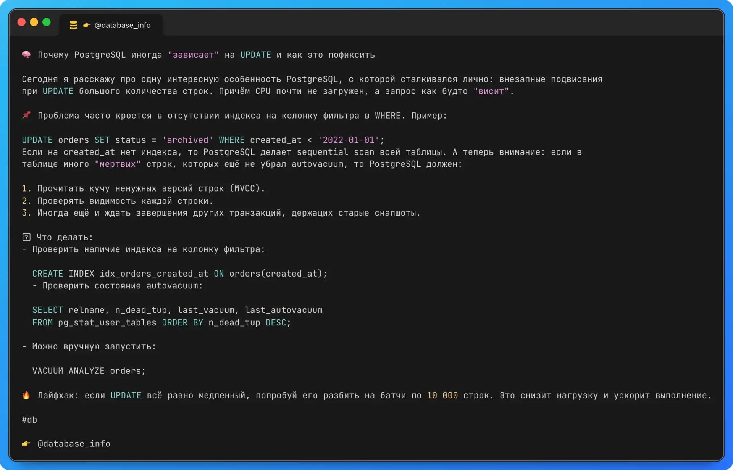
Task: Click the pushpin emoji before 'Проблема часто кроется'
Action: pos(26,115)
